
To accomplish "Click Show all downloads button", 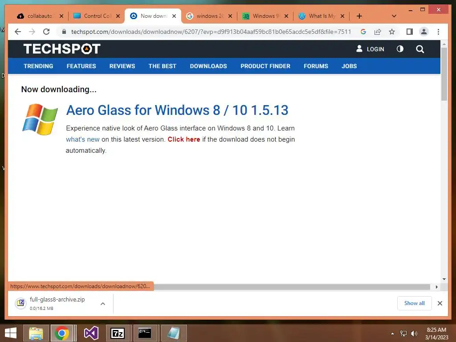I will pyautogui.click(x=415, y=303).
